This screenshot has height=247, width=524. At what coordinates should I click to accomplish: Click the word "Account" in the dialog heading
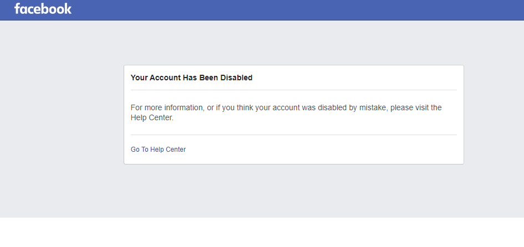tap(165, 78)
